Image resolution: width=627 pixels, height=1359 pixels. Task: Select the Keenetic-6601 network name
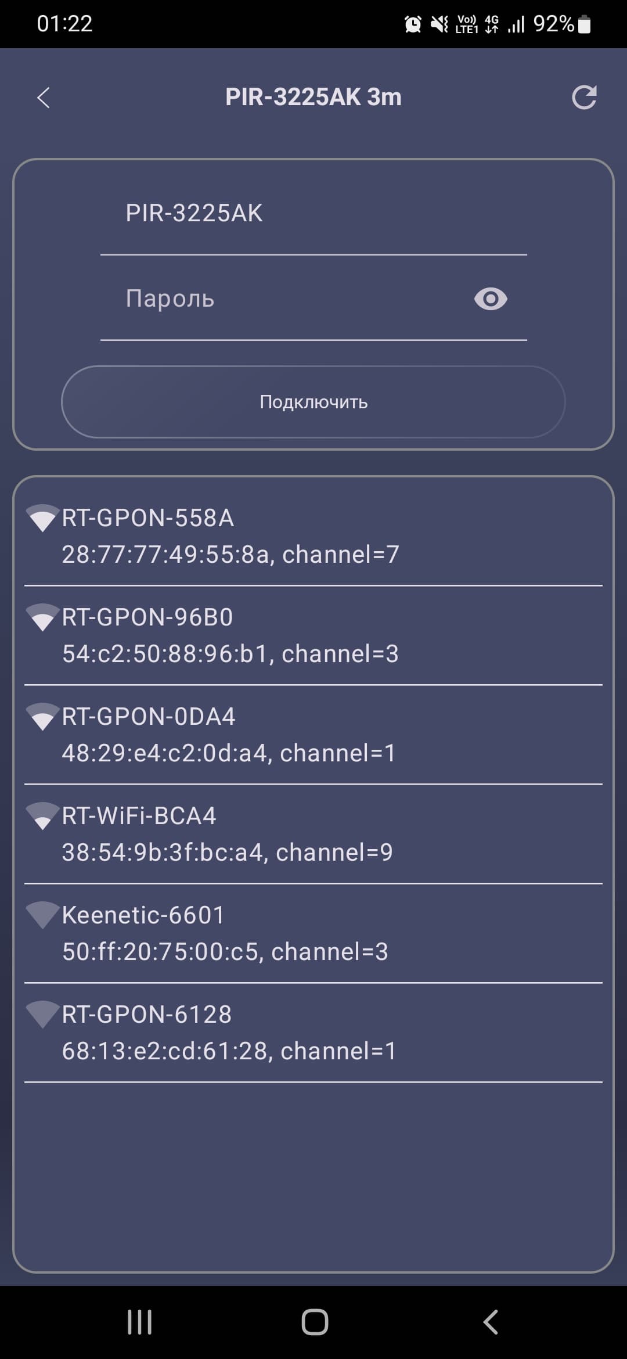[143, 915]
